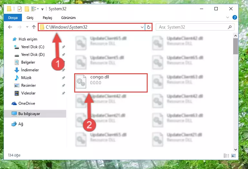
Task: Click the address bar path C:\Windows\System32
Action: coord(66,27)
